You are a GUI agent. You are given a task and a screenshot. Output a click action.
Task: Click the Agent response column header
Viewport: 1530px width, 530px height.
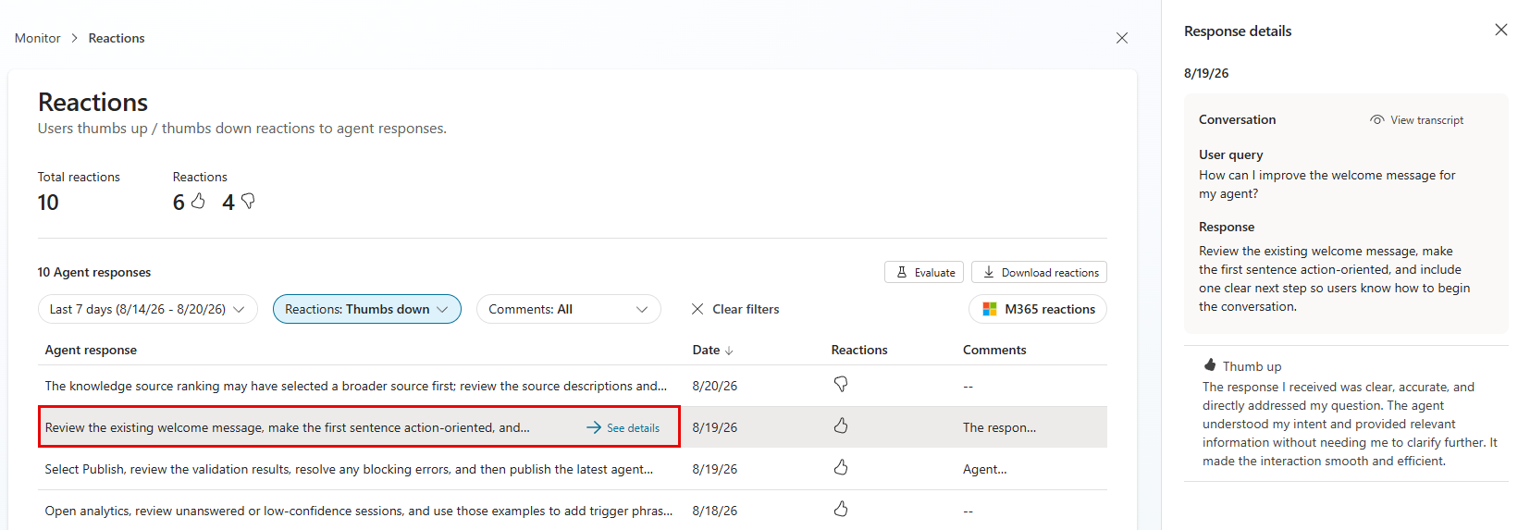tap(91, 350)
